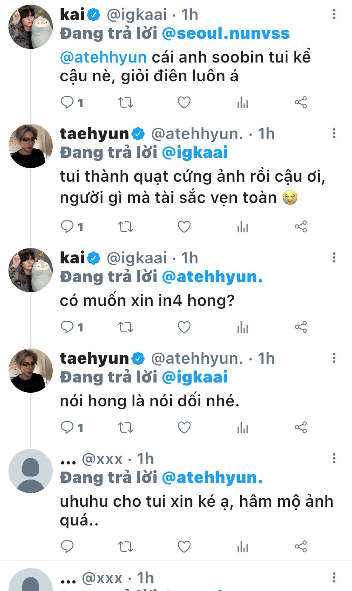352x591 pixels.
Task: Share kai's first tweet about soobin
Action: point(301,103)
